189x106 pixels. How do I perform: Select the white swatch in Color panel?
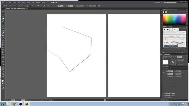[166, 12]
